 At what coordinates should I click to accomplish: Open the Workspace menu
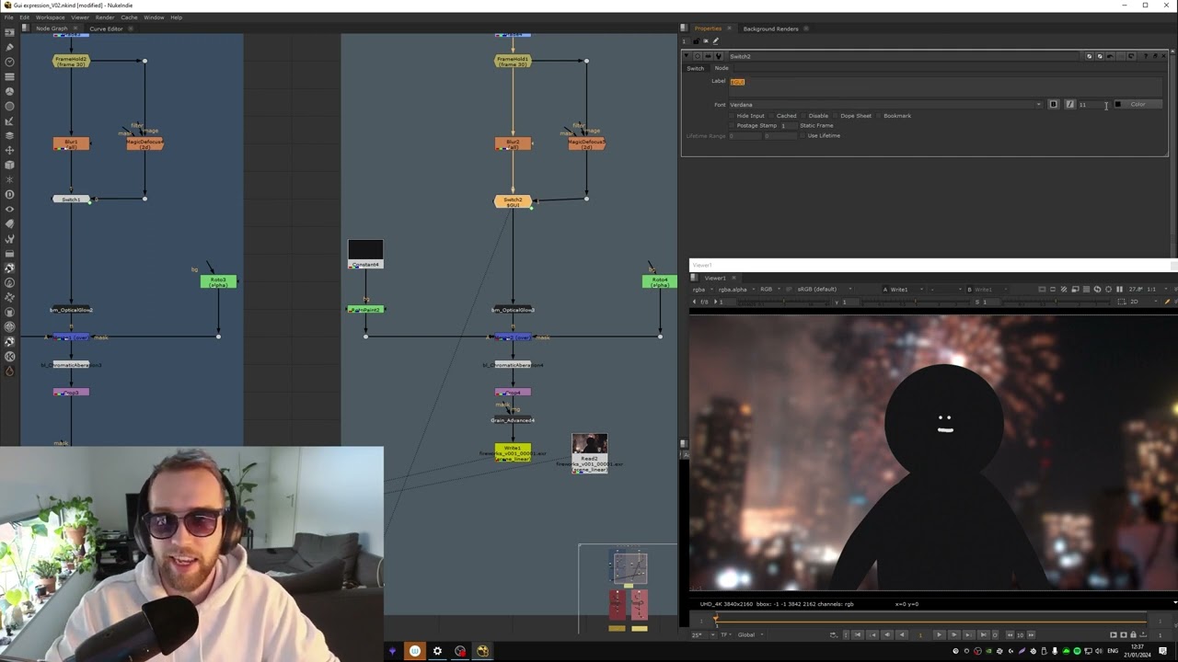point(50,17)
